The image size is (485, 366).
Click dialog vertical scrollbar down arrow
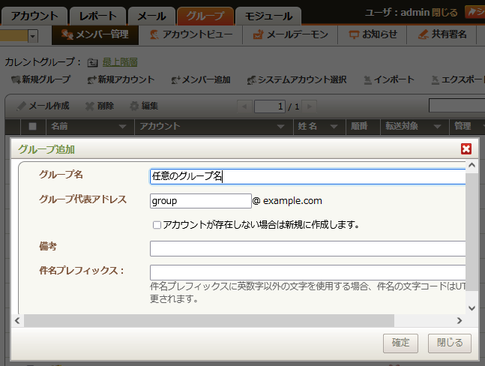472,308
